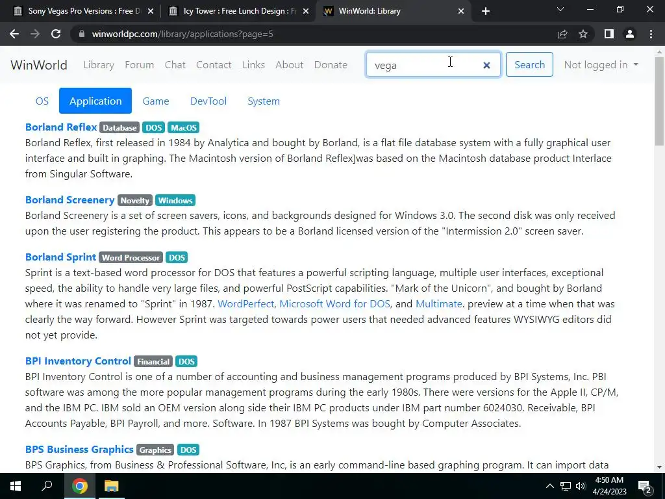Open taskbar search magnifier
Image resolution: width=665 pixels, height=499 pixels.
pos(47,486)
